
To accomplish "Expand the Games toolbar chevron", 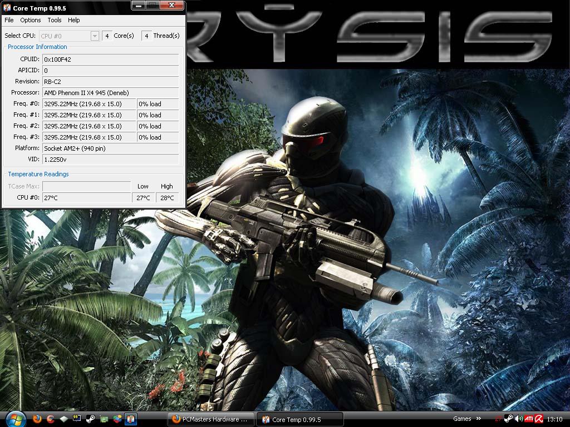I will (478, 419).
